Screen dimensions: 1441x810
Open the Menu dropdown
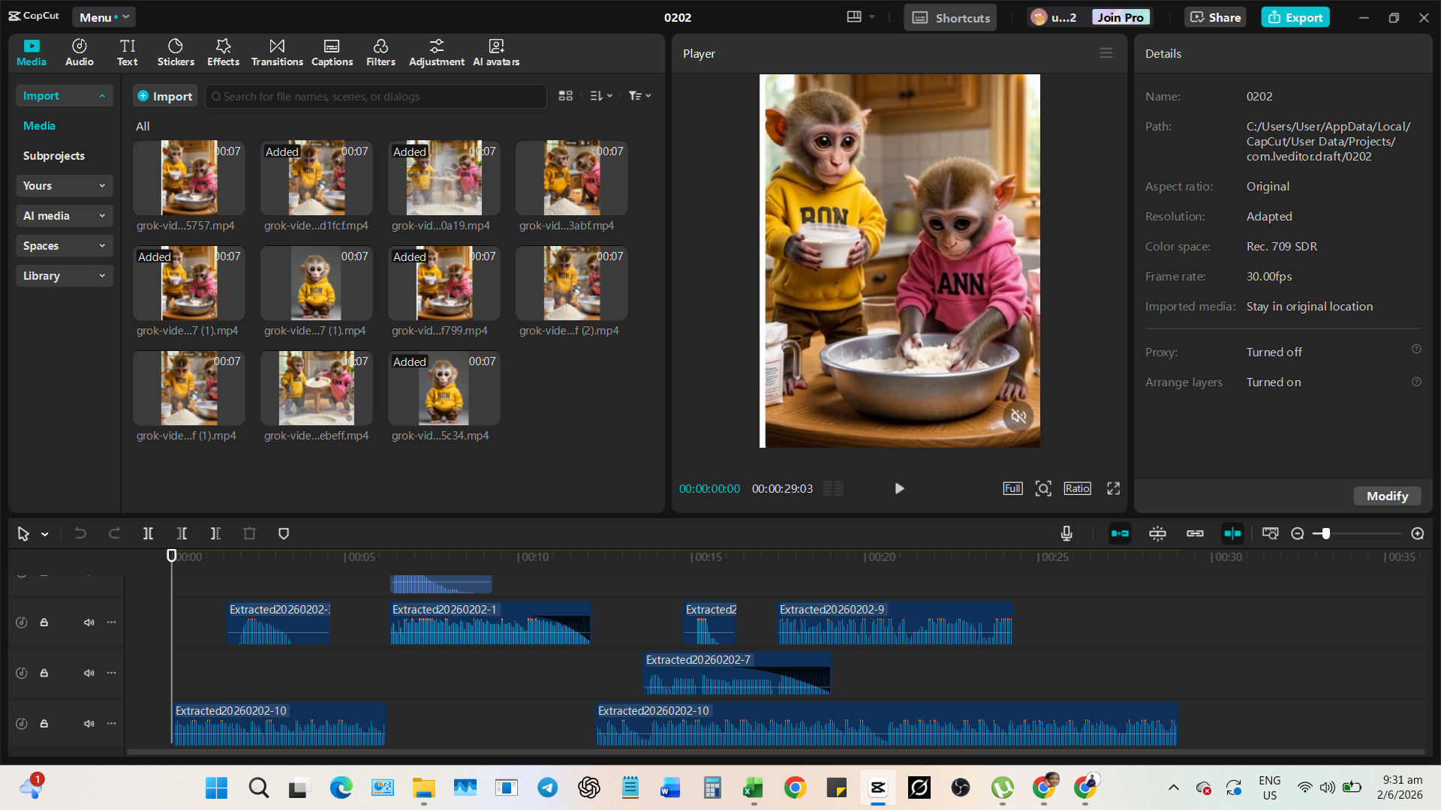pos(104,17)
